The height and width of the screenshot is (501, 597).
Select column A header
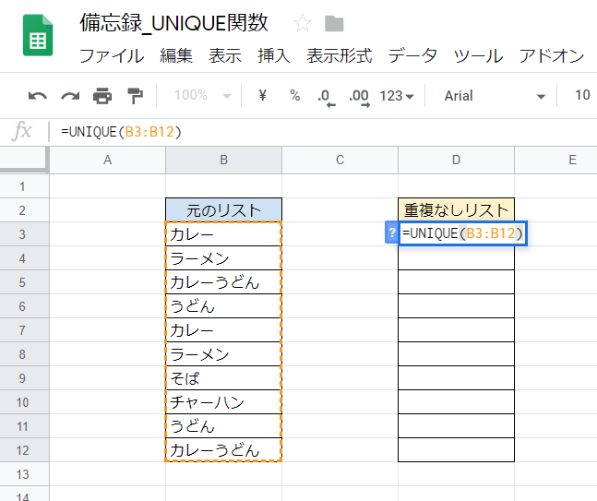pos(107,160)
